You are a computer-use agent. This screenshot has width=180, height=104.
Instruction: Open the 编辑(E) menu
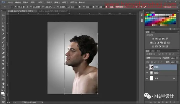point(18,2)
